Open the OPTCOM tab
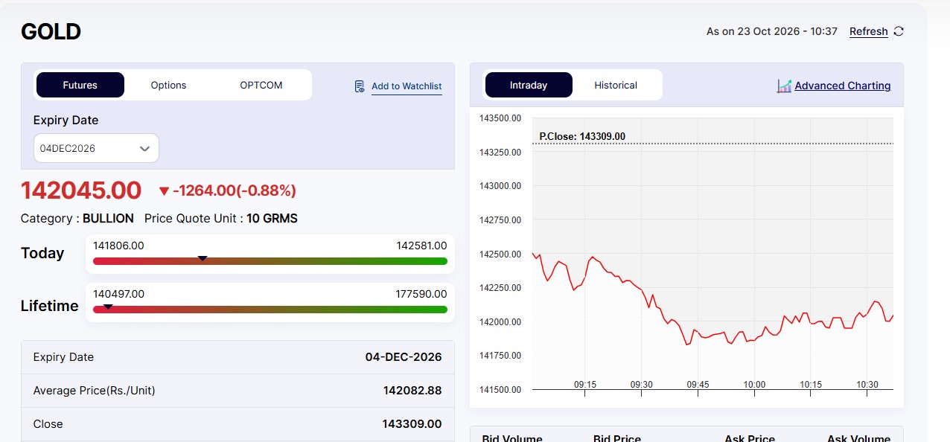This screenshot has width=950, height=442. [x=261, y=85]
